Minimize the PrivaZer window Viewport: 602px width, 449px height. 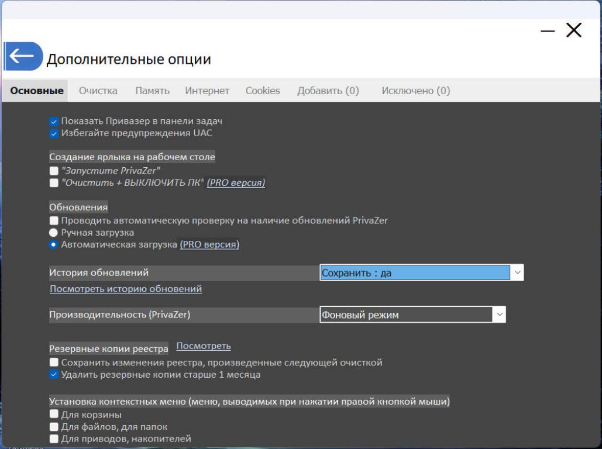(547, 32)
